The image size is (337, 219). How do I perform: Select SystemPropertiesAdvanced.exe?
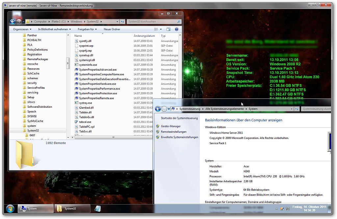pos(98,70)
